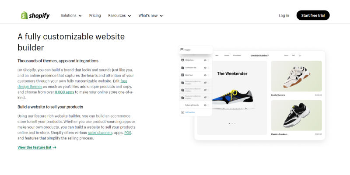The height and width of the screenshot is (175, 350).
Task: Click the Shopify logo
Action: tap(35, 15)
